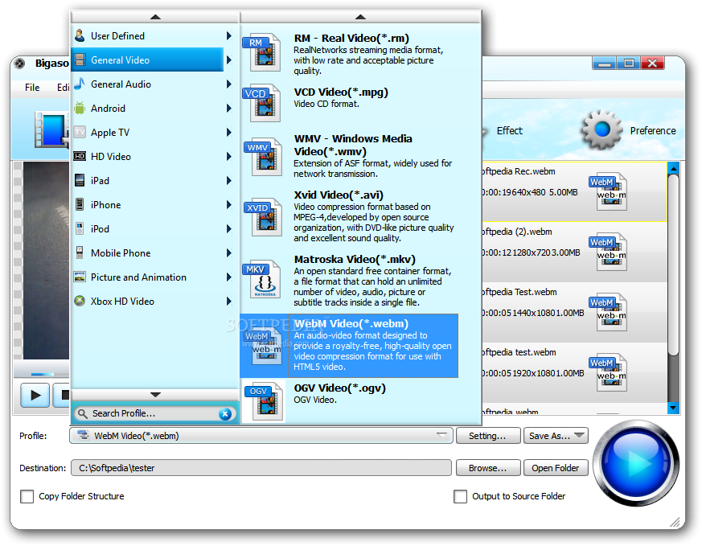
Task: Click the Destination path field
Action: (x=261, y=468)
